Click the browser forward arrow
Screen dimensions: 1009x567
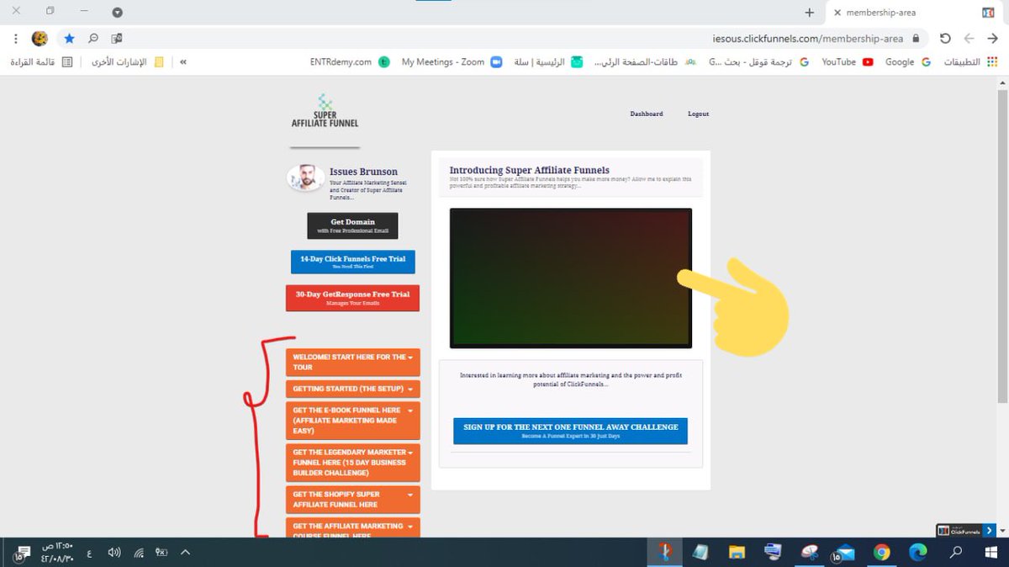tap(969, 39)
